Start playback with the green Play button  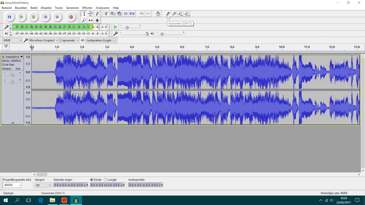[x=21, y=17]
